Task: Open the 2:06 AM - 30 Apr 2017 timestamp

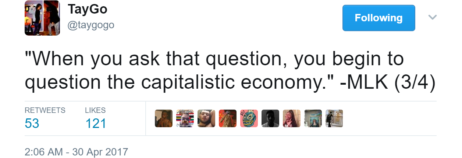Action: tap(77, 152)
